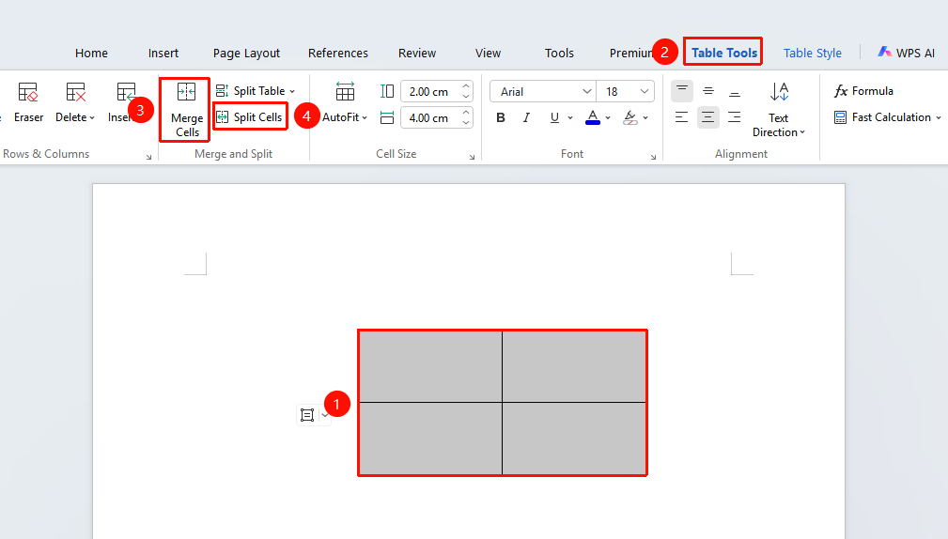Screen dimensions: 948x539
Task: Toggle Italic formatting
Action: (x=526, y=117)
